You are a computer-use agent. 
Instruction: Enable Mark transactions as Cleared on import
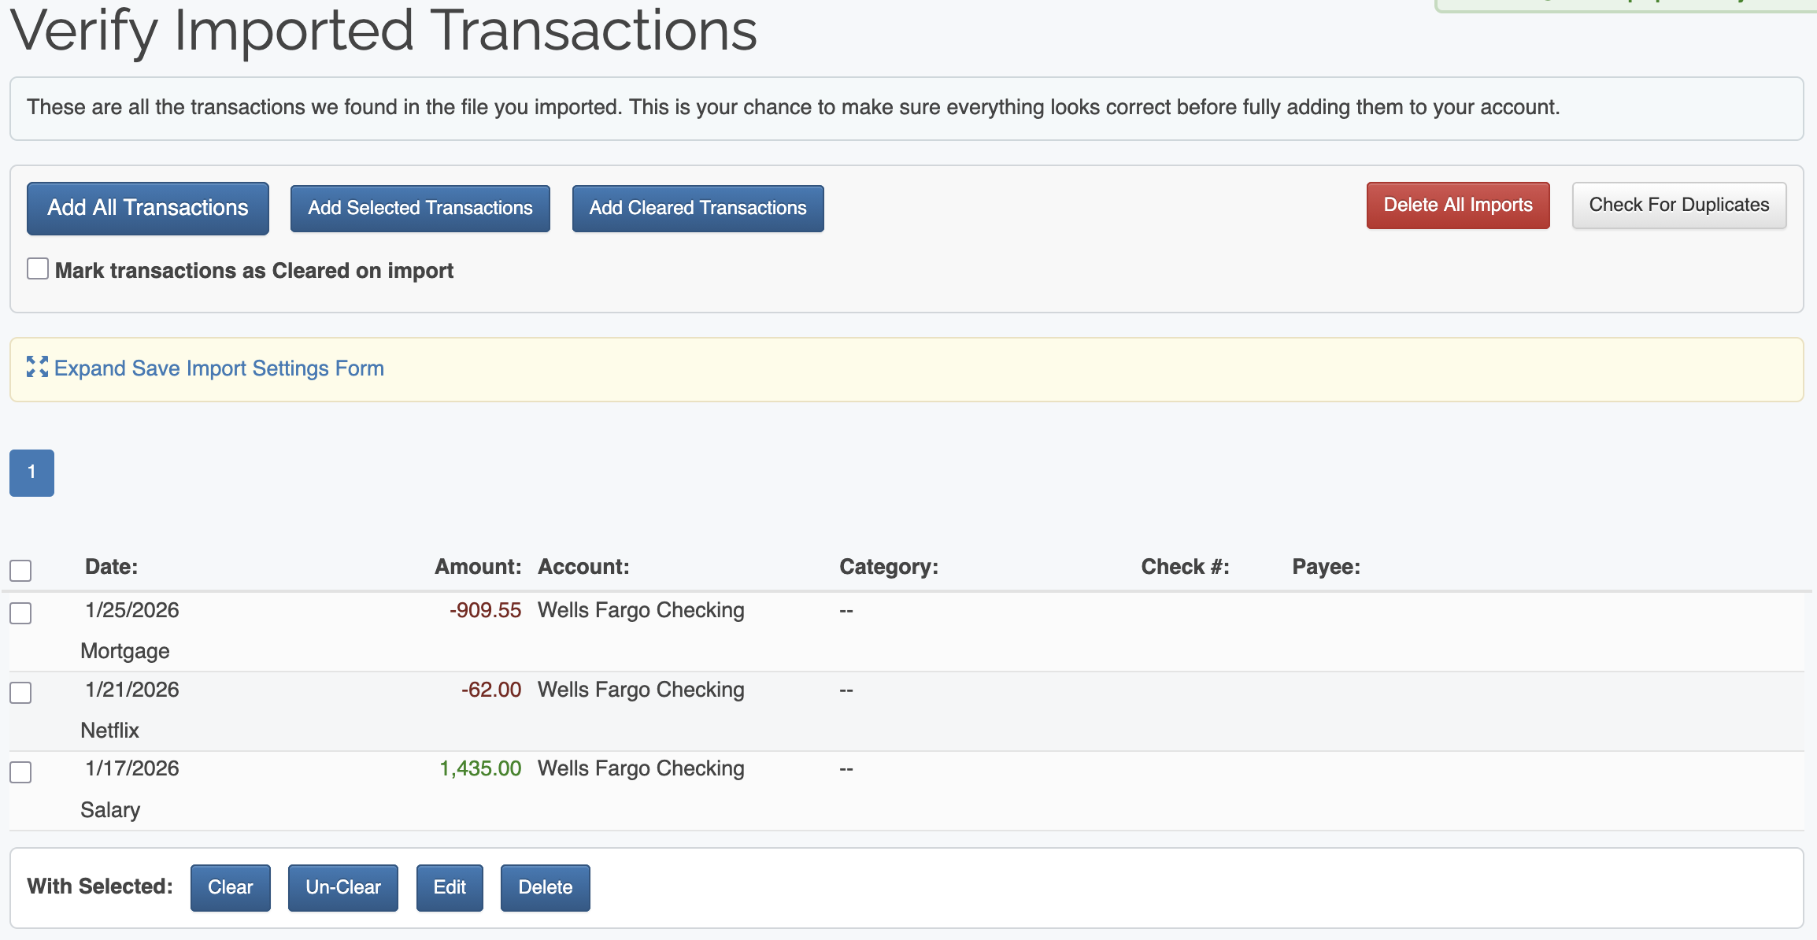(38, 269)
